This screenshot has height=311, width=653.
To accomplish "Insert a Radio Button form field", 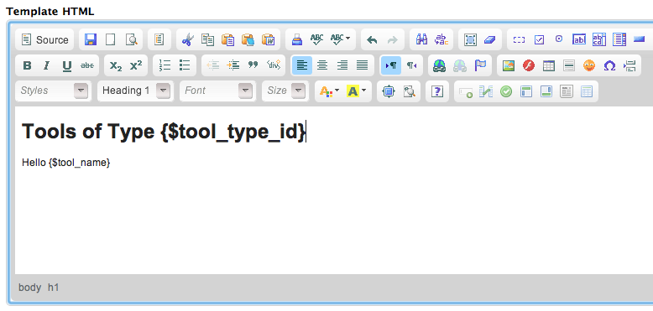I will [x=559, y=39].
